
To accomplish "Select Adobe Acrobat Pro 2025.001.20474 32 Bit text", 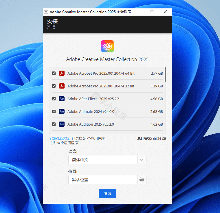I will tap(101, 86).
